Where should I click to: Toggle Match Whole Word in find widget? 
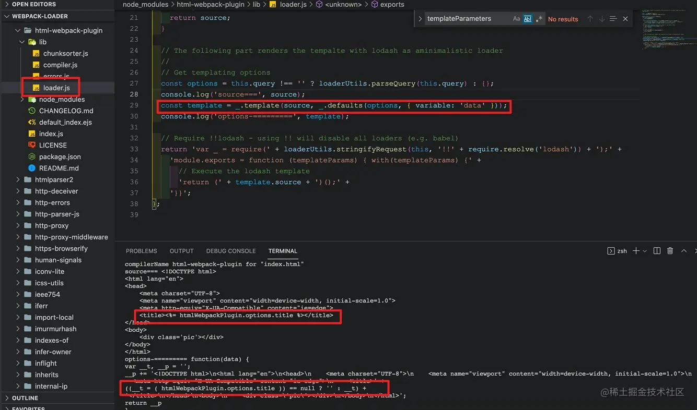tap(528, 19)
